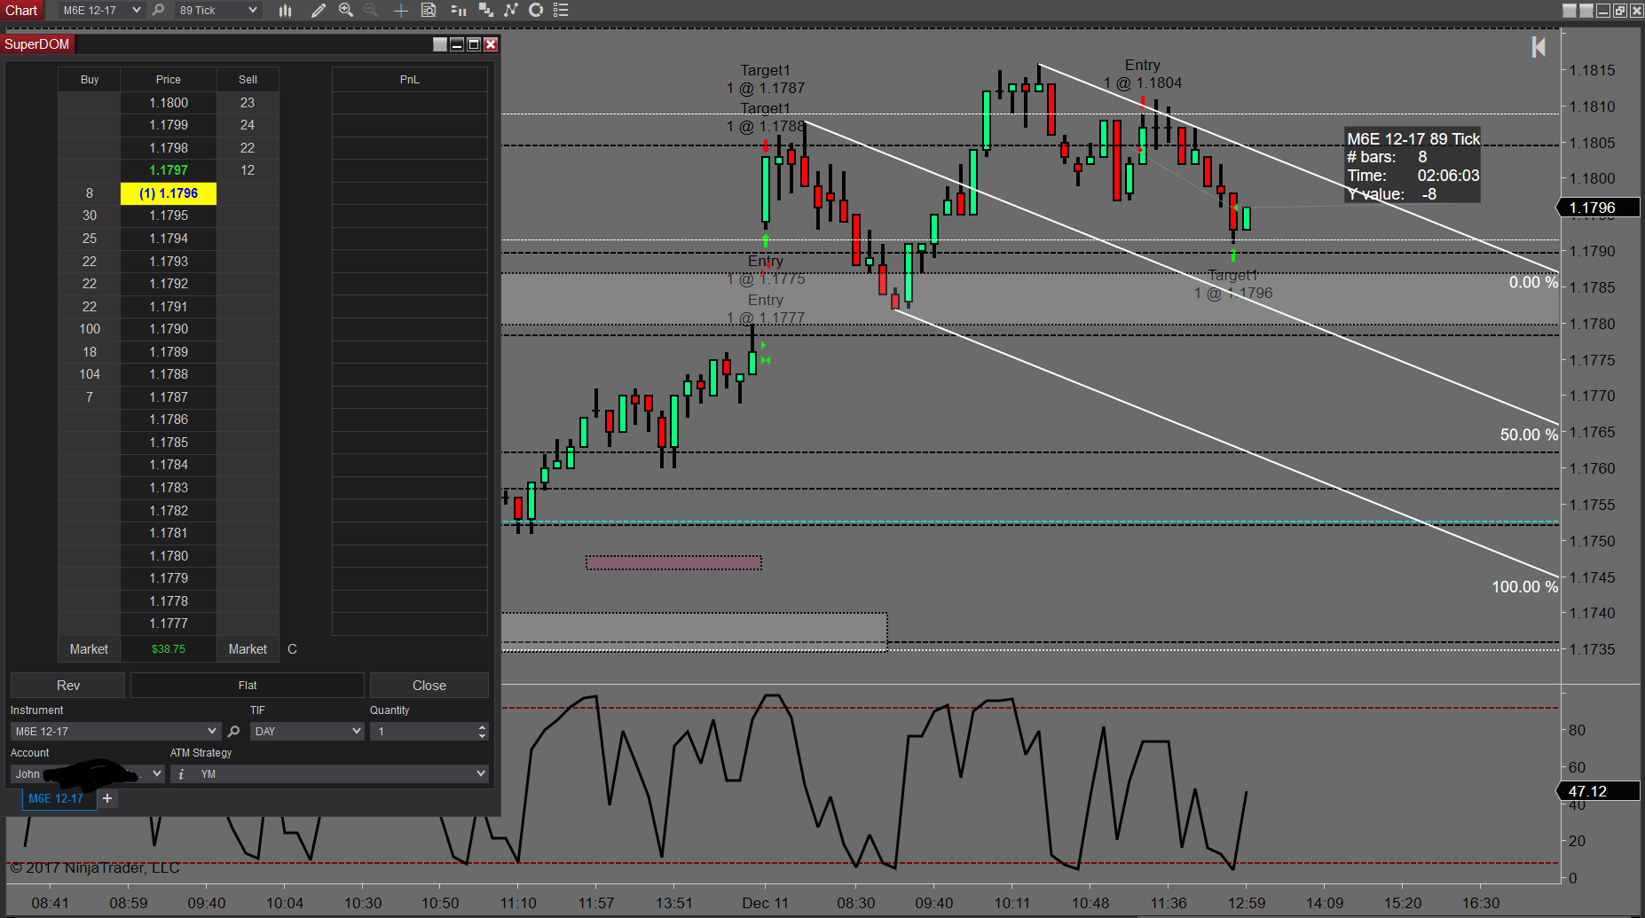This screenshot has width=1645, height=918.
Task: Activate the zoom out magnifier
Action: point(371,10)
